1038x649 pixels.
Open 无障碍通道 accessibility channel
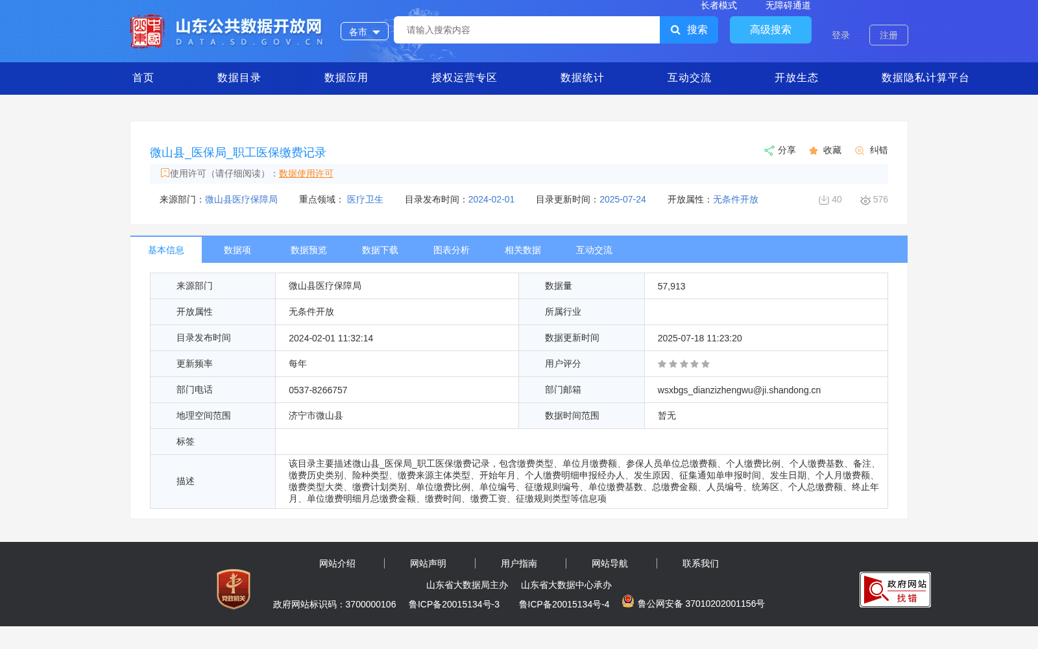(788, 5)
